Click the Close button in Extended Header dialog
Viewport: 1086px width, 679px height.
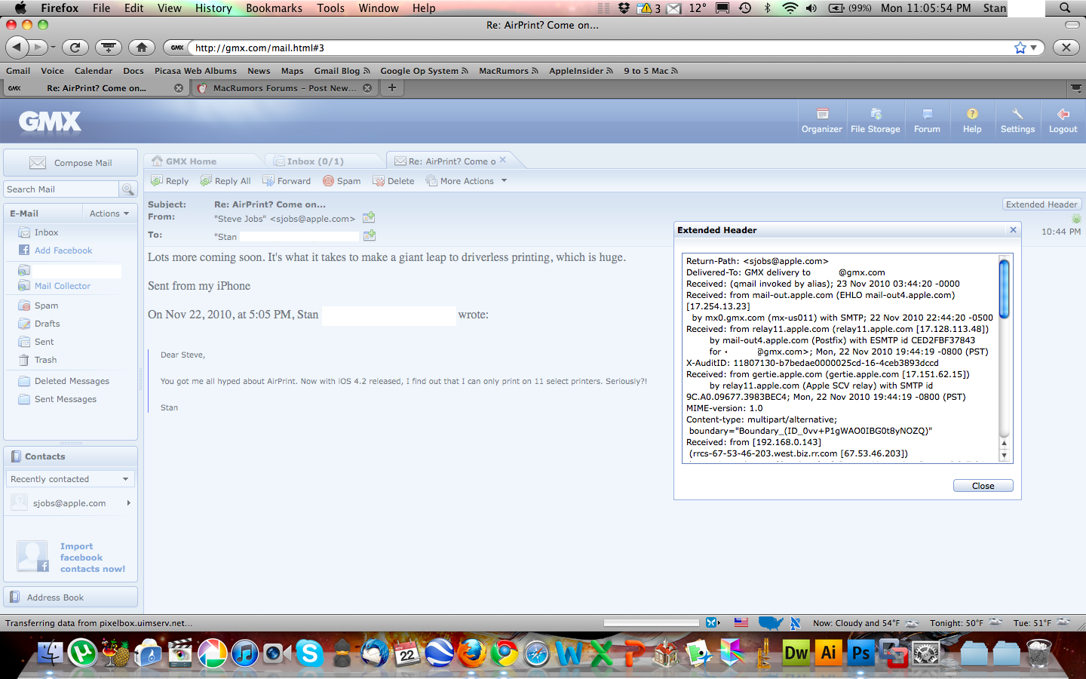pyautogui.click(x=983, y=486)
